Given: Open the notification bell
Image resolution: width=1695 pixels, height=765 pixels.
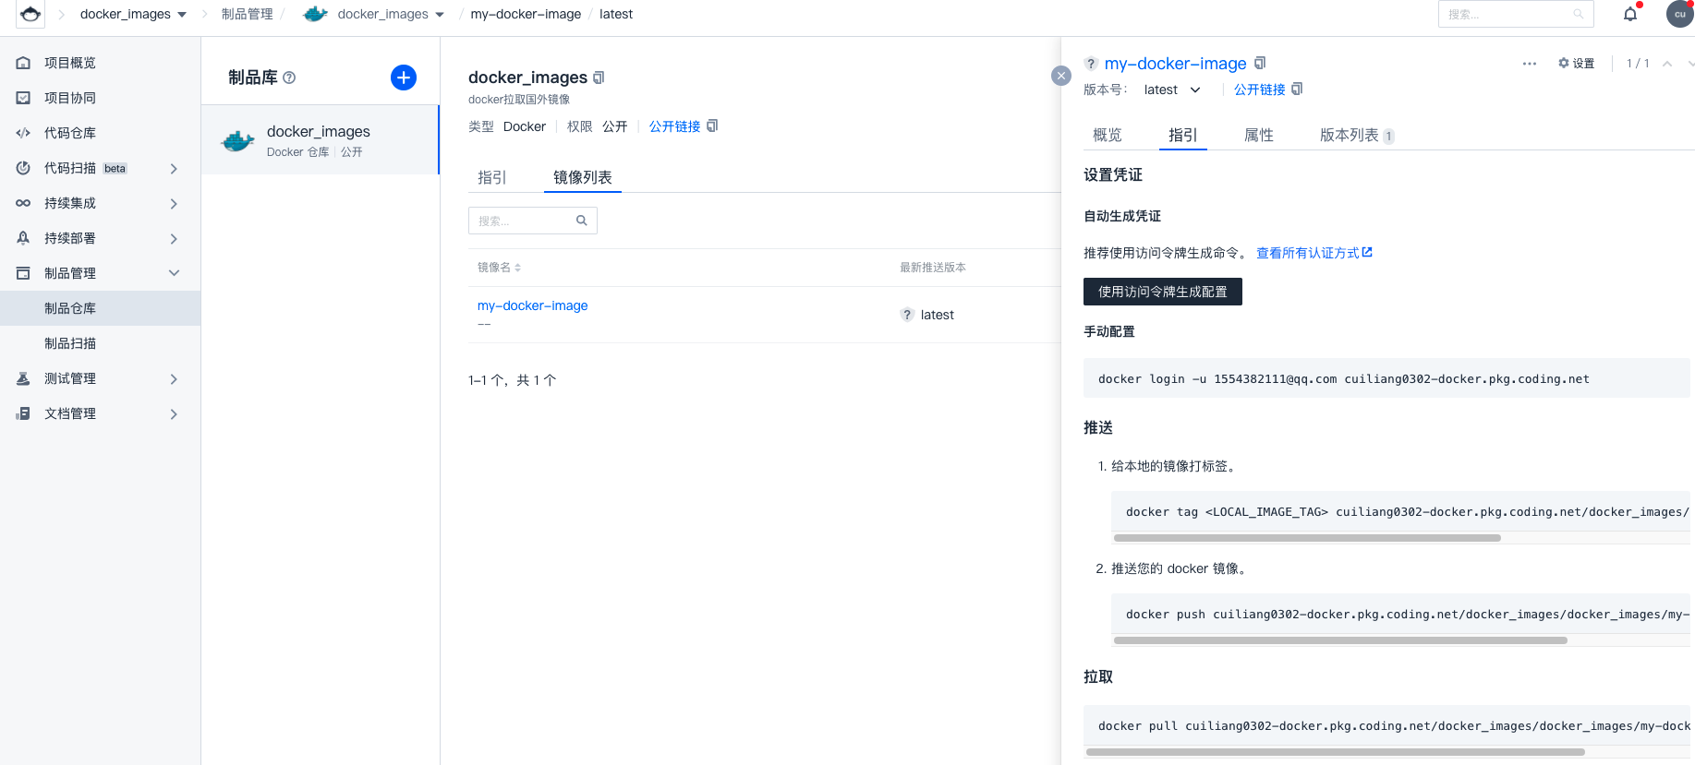Looking at the screenshot, I should tap(1630, 14).
